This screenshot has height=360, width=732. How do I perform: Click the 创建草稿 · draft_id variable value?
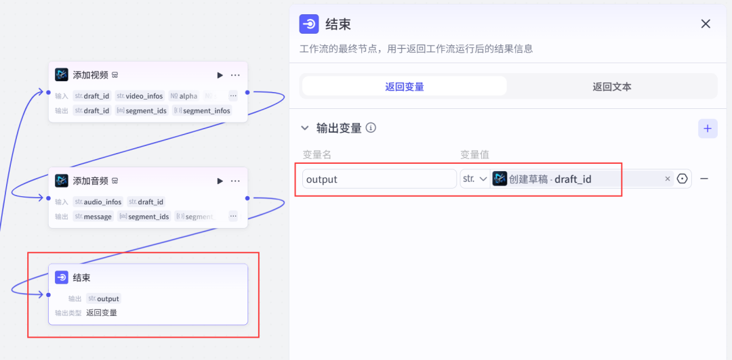tap(550, 179)
